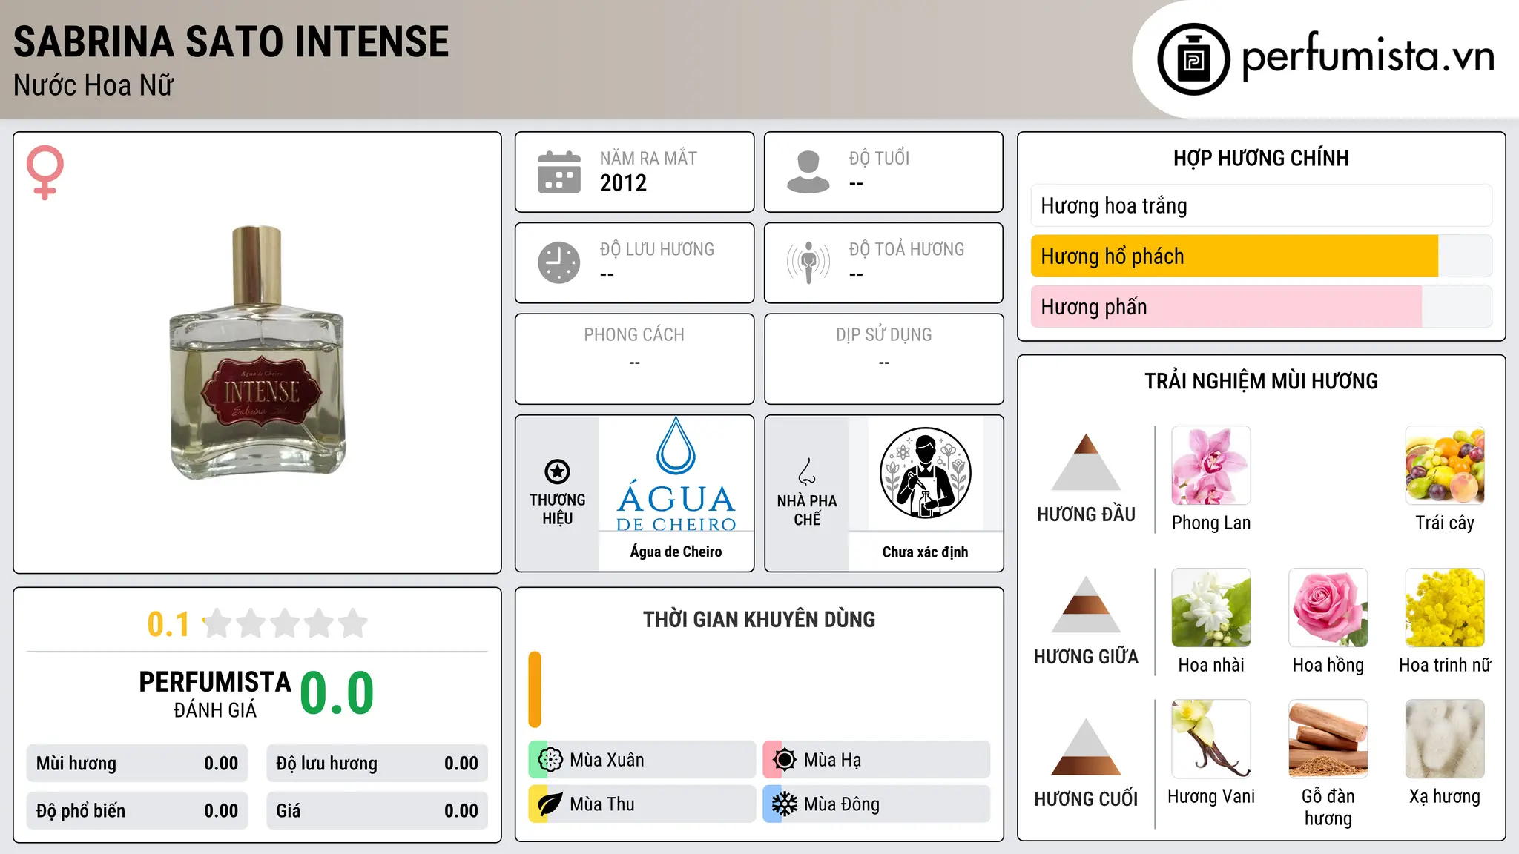
Task: Open the Hương Vani vanilla note image
Action: (1210, 739)
